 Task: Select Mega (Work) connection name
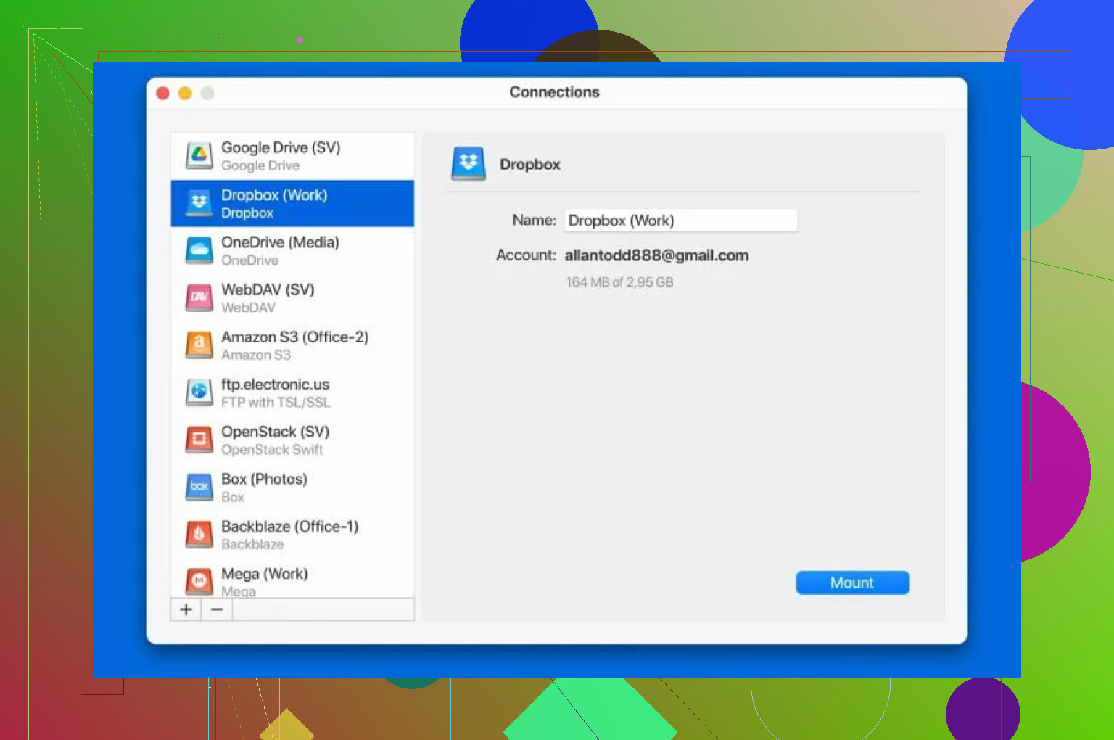tap(264, 574)
